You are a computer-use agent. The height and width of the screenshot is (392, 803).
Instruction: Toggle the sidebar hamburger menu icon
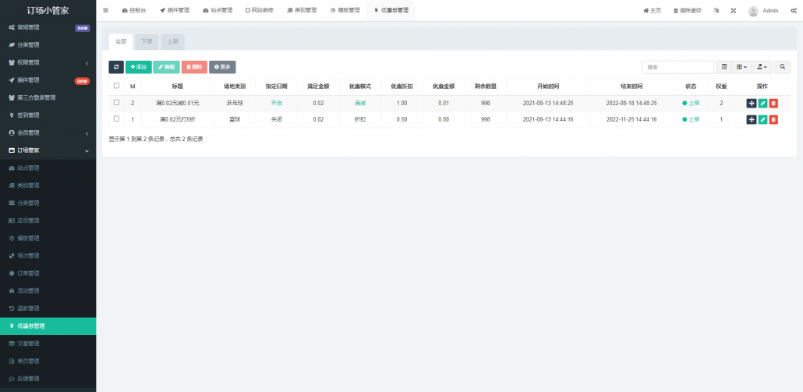click(x=106, y=10)
